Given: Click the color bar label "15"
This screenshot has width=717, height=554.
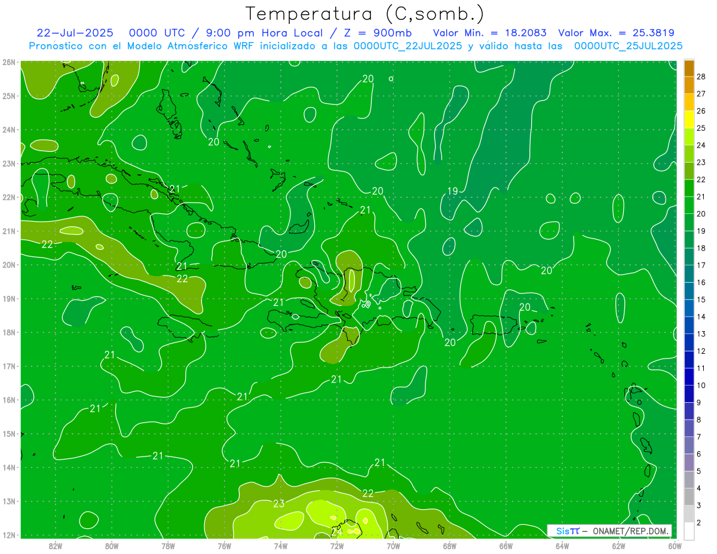Looking at the screenshot, I should coord(701,299).
